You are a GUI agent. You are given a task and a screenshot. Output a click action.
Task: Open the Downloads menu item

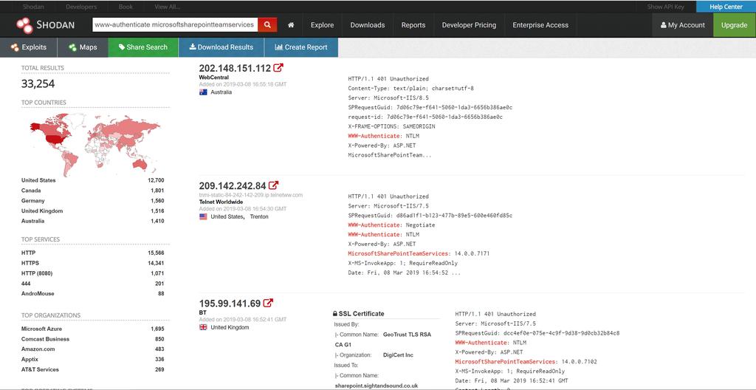[x=368, y=25]
